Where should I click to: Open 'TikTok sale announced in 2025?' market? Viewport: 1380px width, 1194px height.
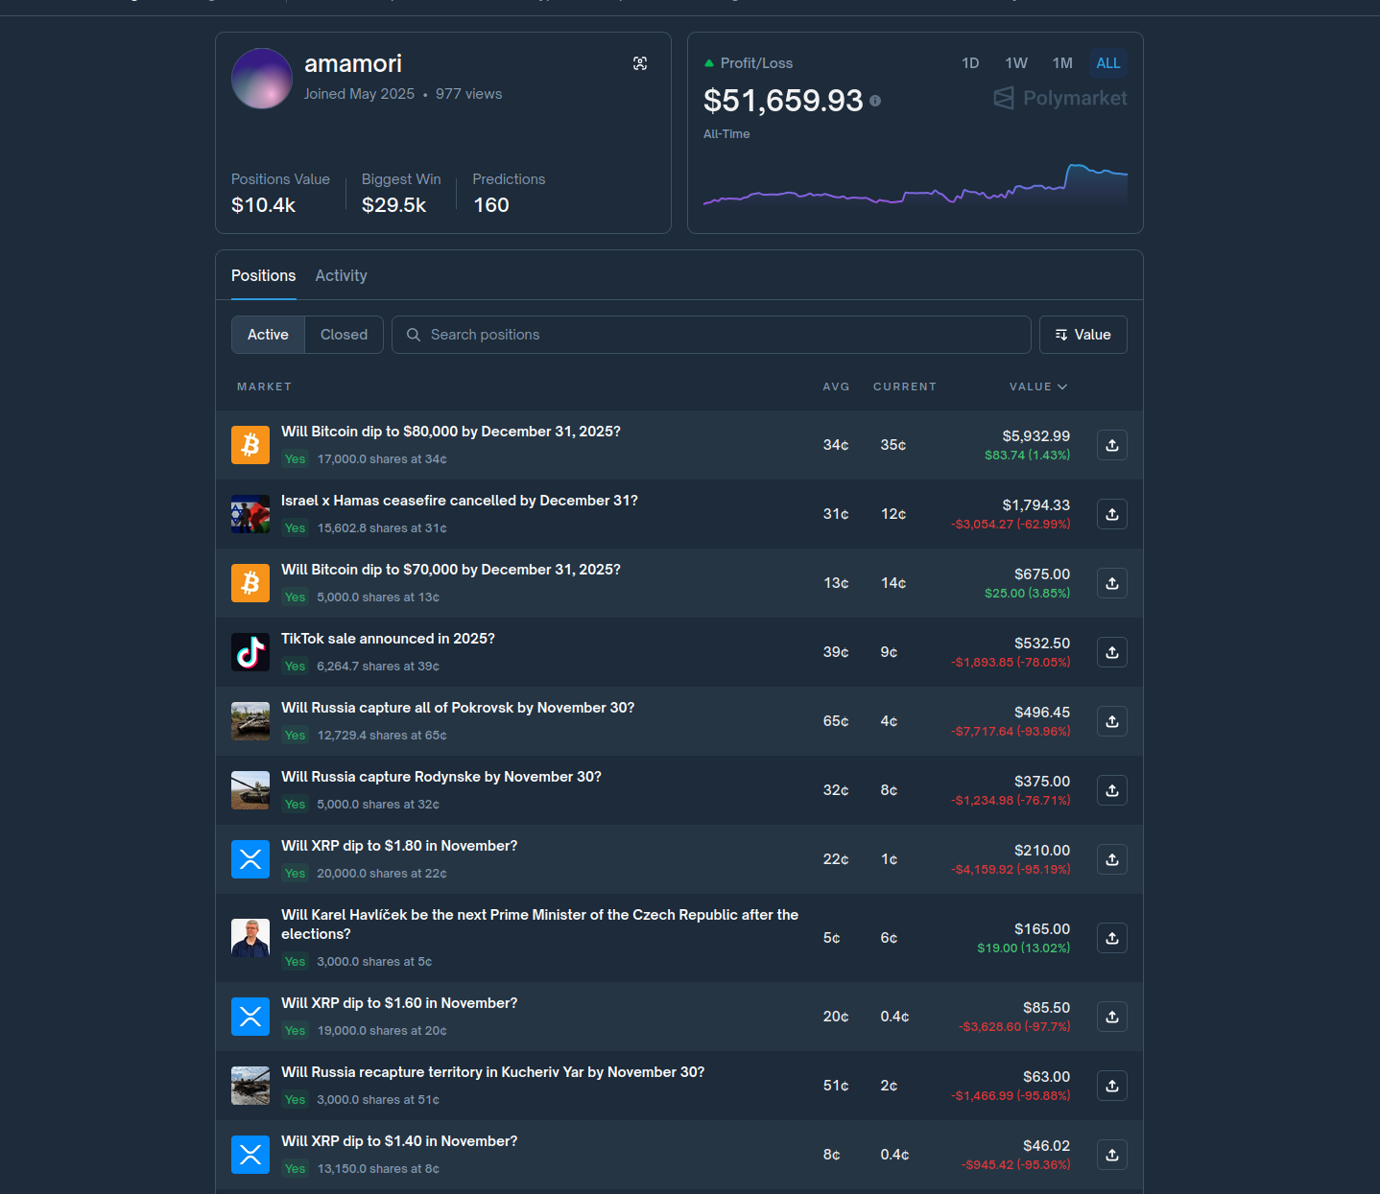pos(388,639)
